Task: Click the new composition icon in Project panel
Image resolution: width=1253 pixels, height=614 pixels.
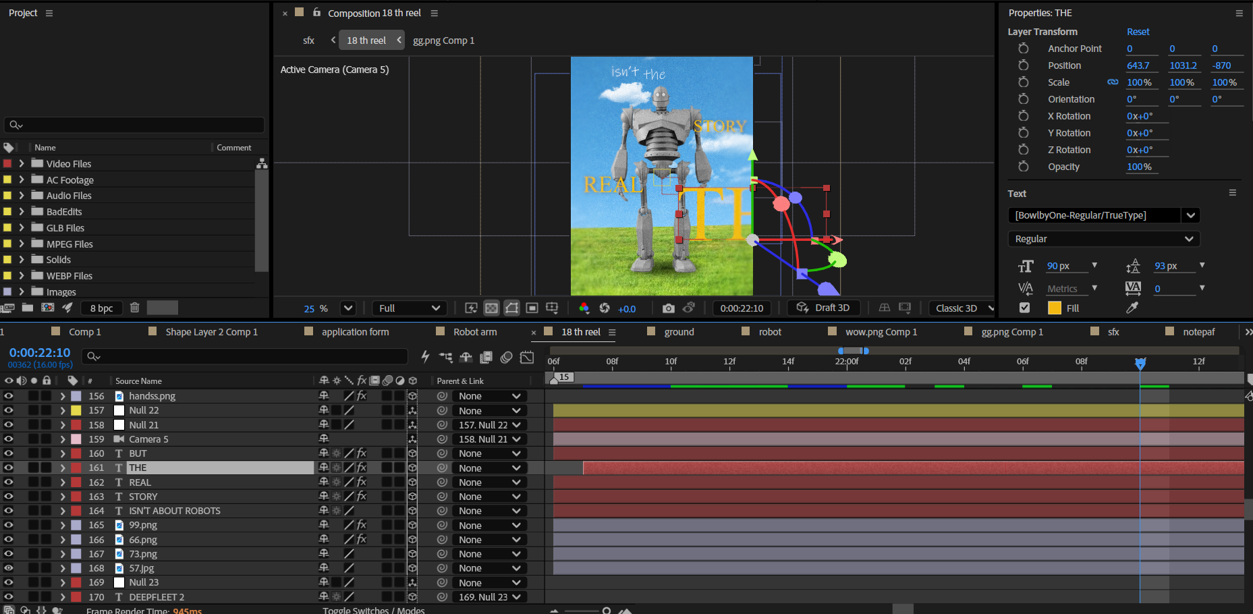Action: 47,308
